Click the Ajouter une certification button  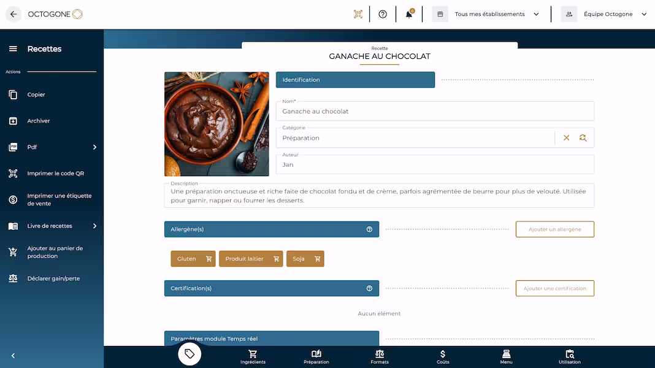(554, 288)
